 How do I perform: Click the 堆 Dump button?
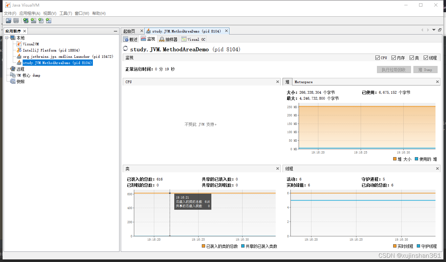(x=425, y=70)
